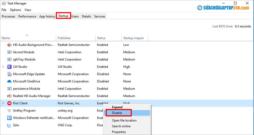
Task: Select the UniKey Program row name
Action: point(24,111)
